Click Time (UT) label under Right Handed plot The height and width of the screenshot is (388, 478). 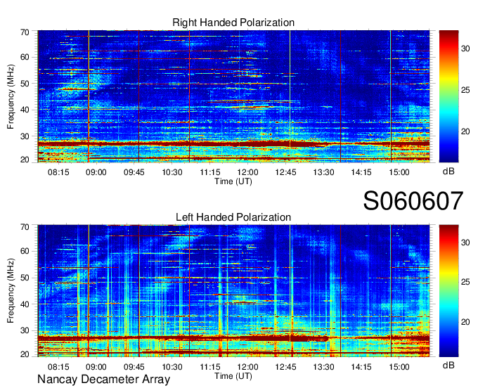click(233, 181)
